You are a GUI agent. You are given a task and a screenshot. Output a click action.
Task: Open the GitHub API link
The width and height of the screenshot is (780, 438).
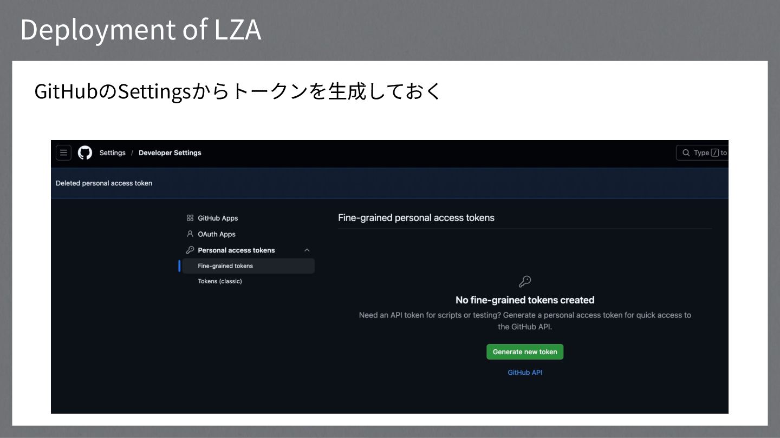pos(525,373)
